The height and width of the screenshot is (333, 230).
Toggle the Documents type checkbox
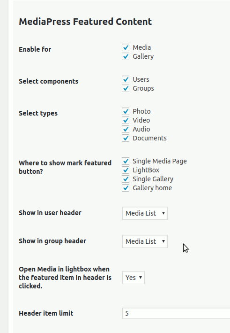pos(126,138)
